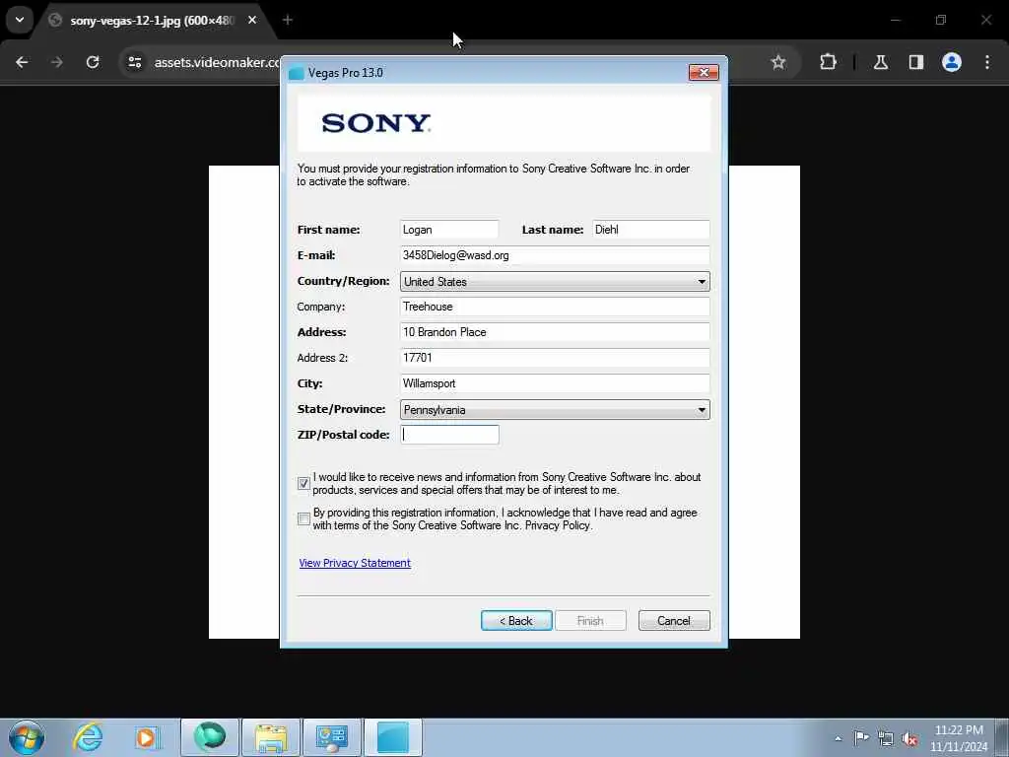Click the Back button
Screen dimensions: 1009x757
click(x=516, y=621)
